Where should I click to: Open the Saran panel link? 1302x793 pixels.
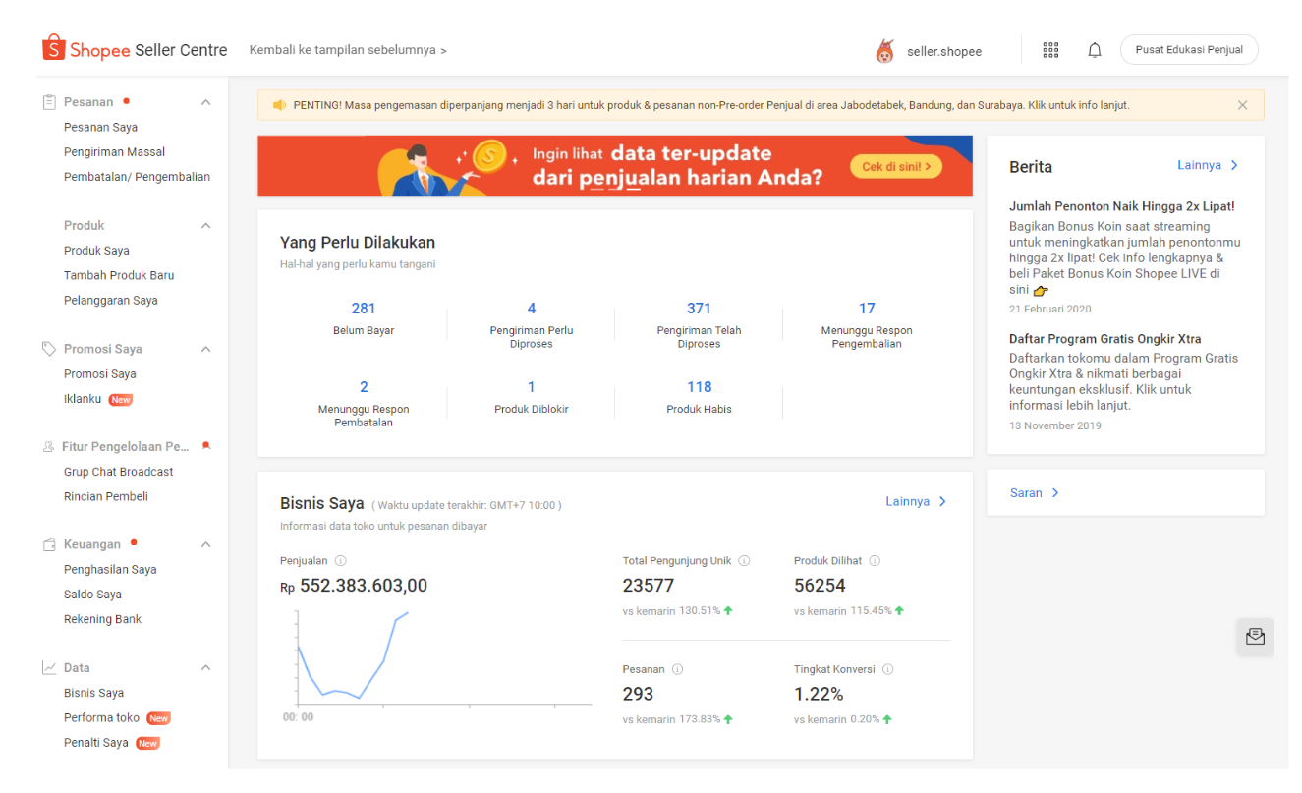click(x=1032, y=492)
